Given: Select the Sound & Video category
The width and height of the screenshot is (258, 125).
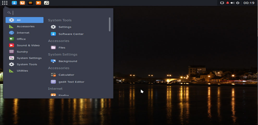Looking at the screenshot, I should pos(24,45).
